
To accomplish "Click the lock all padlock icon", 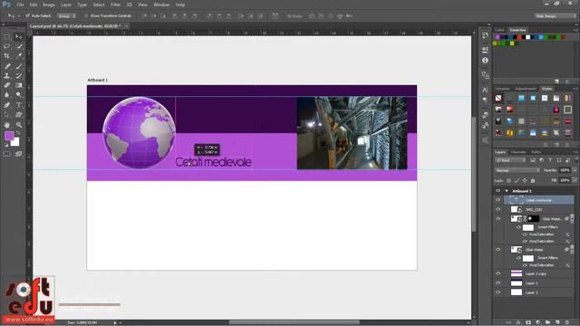I will [x=533, y=180].
